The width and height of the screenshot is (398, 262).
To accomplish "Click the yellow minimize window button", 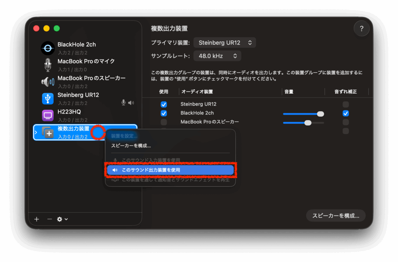I will tap(47, 28).
